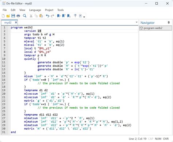
Task: Create a new do-file with New icon
Action: [3, 16]
